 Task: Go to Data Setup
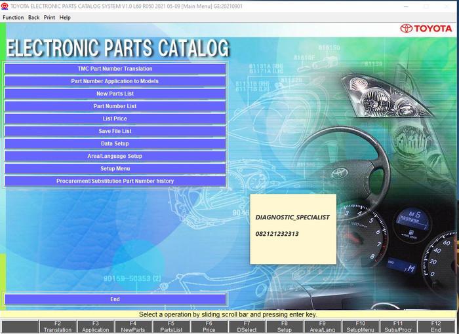[115, 143]
